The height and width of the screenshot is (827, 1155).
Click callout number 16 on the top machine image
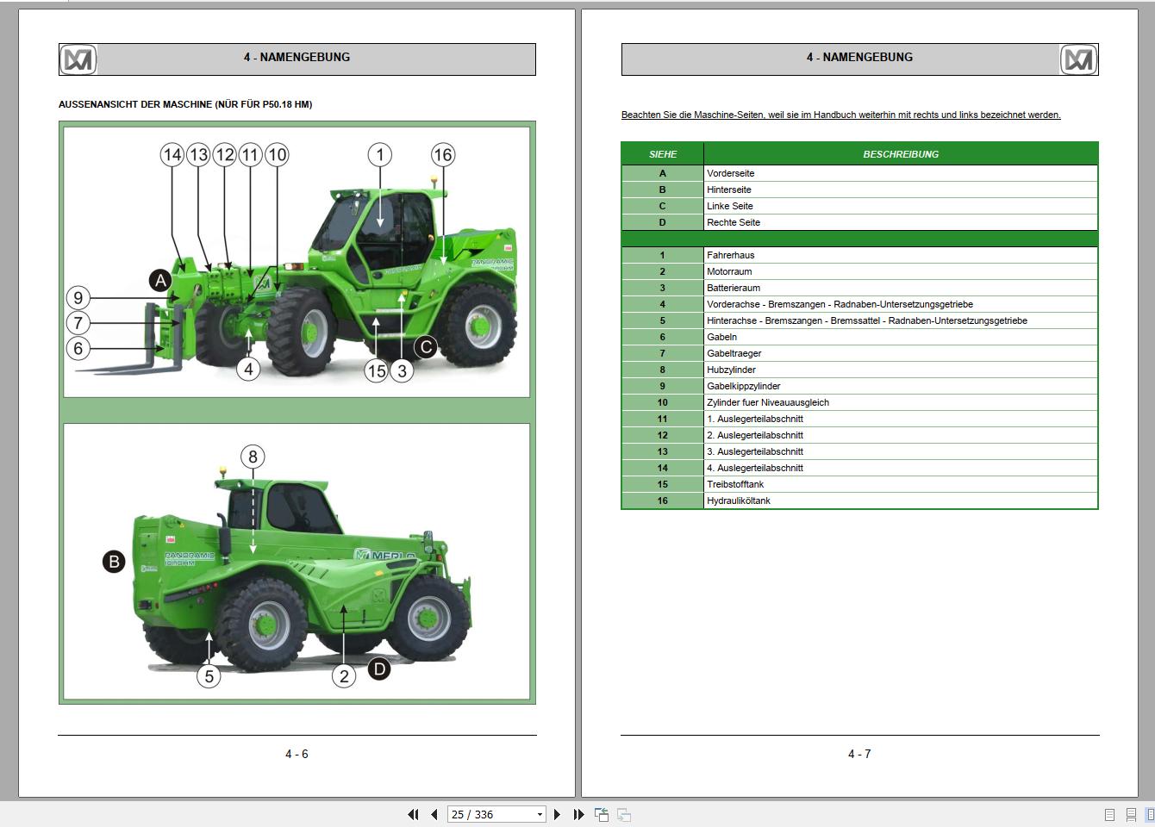(442, 155)
